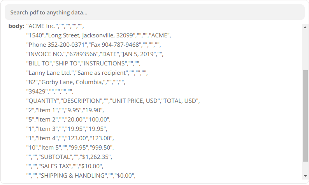
Task: Click the SHIPPING & HANDLING line
Action: tap(81, 176)
